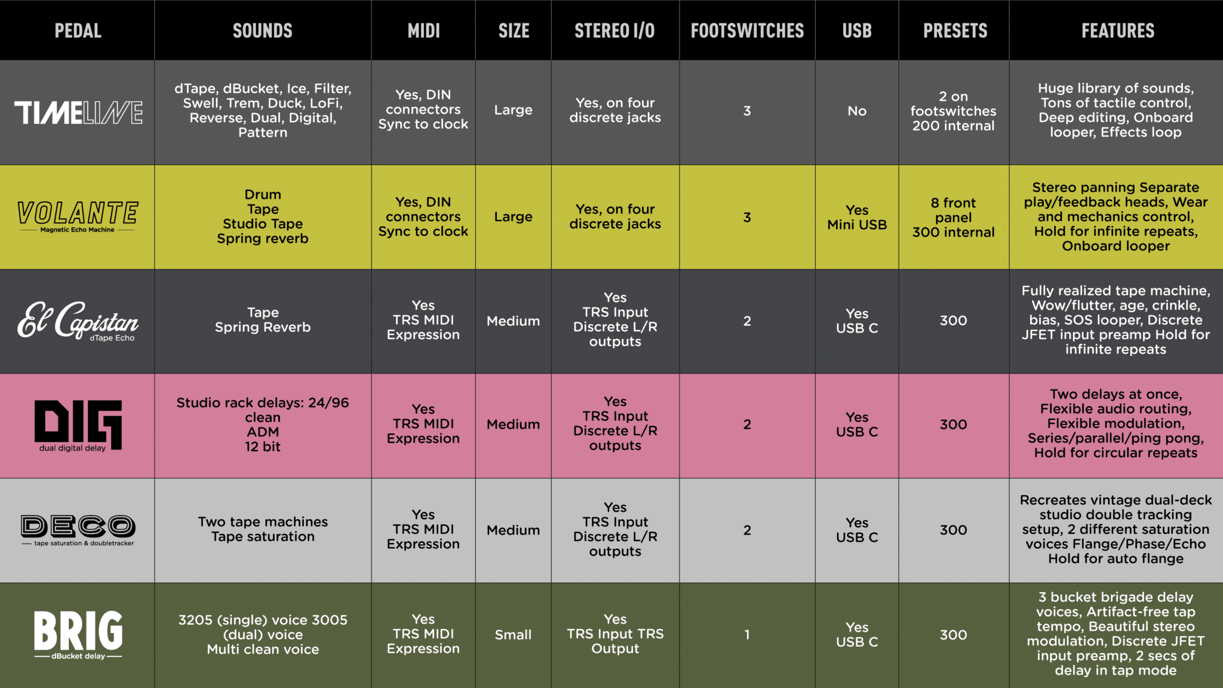Click the MIDI column header

(x=423, y=30)
